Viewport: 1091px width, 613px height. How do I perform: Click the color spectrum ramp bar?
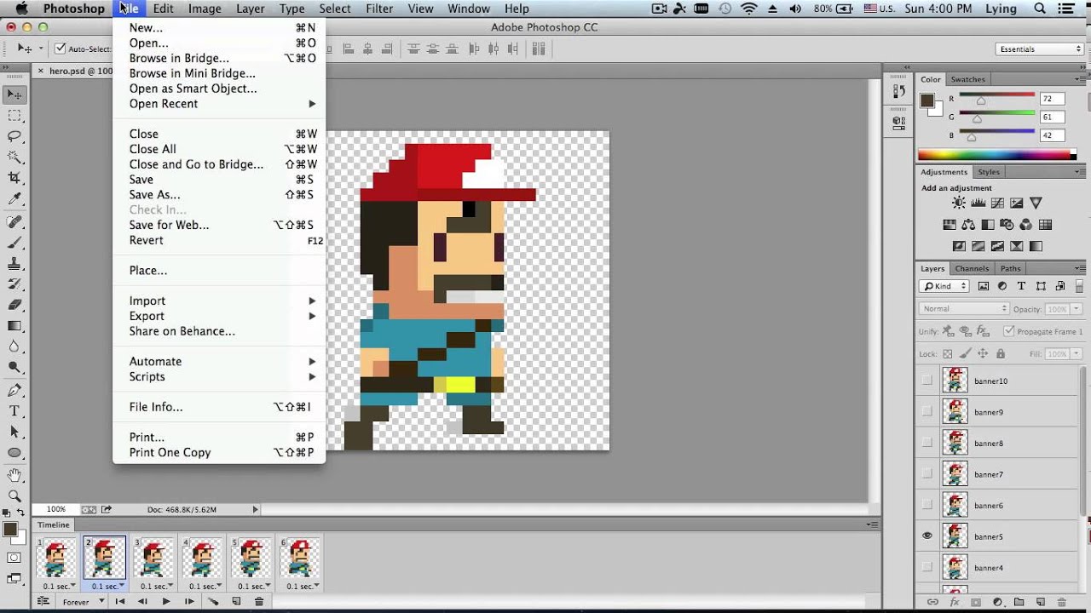tap(997, 155)
